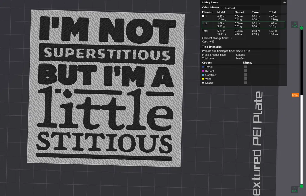Toggle the Wipe display square
The height and width of the screenshot is (196, 306).
coord(245,79)
